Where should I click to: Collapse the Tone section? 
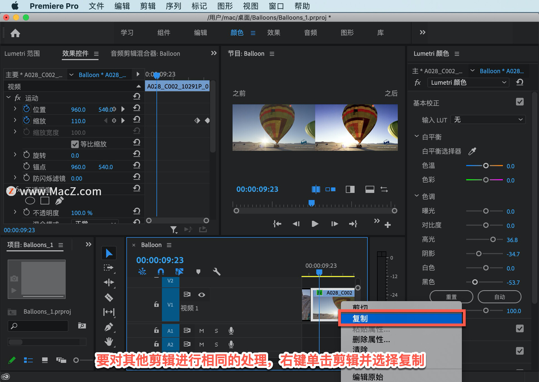click(417, 196)
